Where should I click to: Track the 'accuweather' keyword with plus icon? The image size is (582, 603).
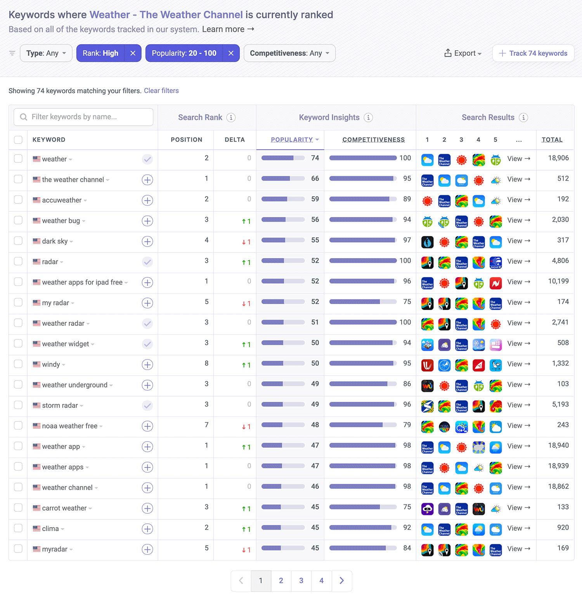147,200
